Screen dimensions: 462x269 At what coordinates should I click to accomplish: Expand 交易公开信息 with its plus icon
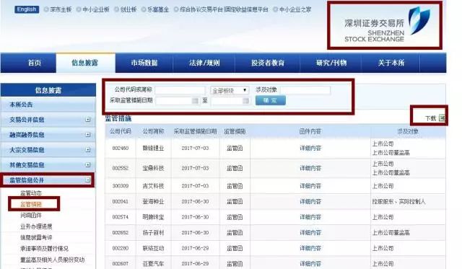click(x=88, y=120)
